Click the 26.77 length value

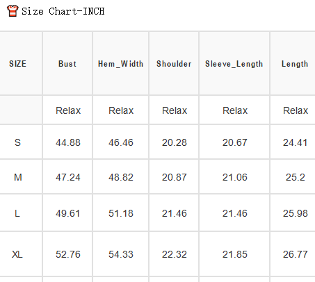pyautogui.click(x=296, y=254)
